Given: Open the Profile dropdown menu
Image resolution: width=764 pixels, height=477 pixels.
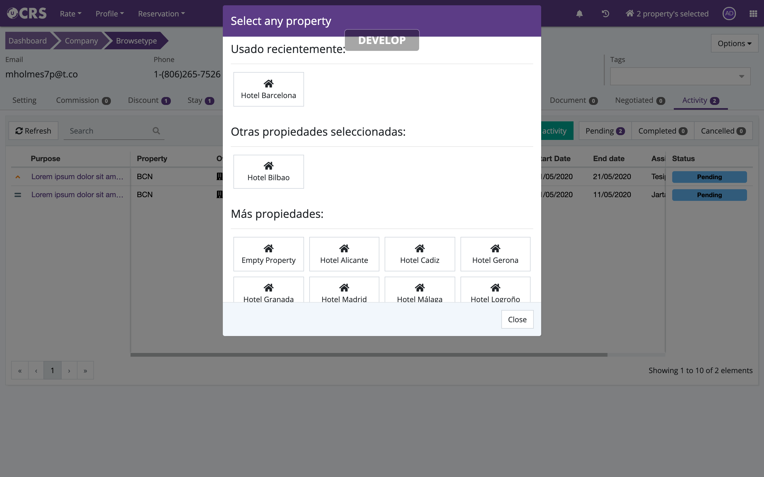Looking at the screenshot, I should tap(110, 14).
